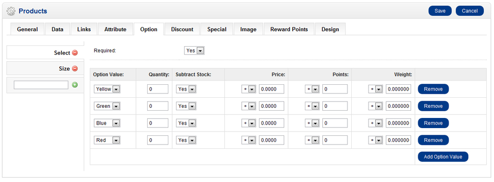494x182 pixels.
Task: Click the Points field in Red row
Action: (335, 140)
